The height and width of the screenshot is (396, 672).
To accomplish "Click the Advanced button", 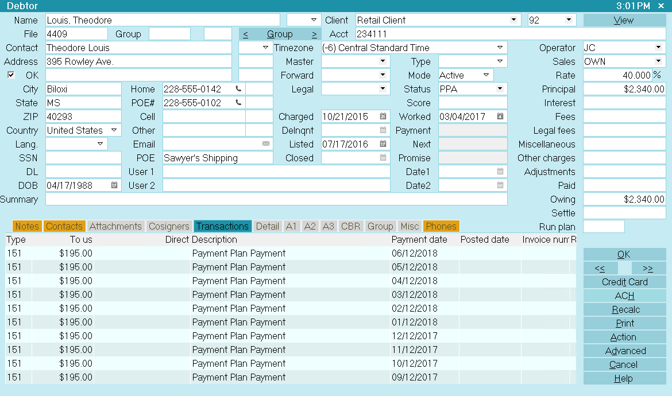I will [x=624, y=351].
